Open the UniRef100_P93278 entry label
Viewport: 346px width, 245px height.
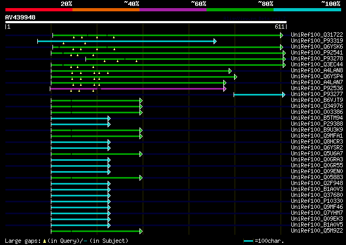(x=317, y=58)
